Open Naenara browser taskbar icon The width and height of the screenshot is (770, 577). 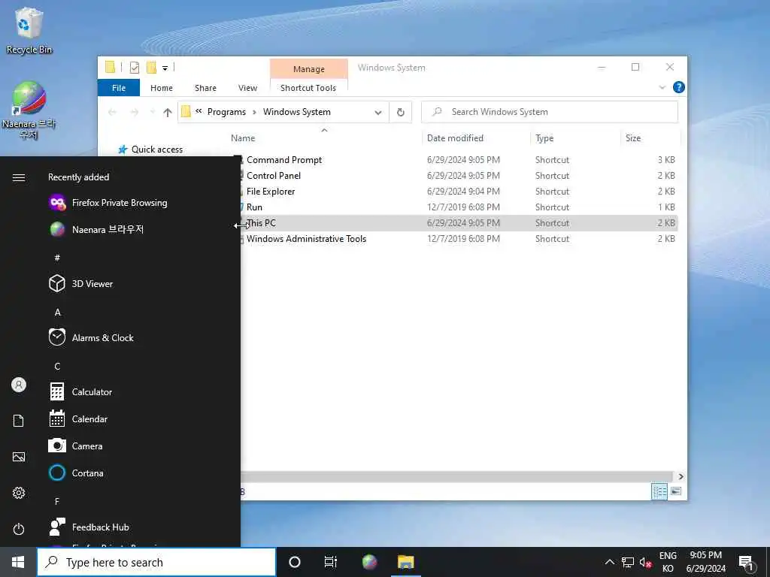(369, 562)
